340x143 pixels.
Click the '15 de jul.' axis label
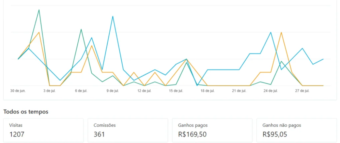click(176, 91)
